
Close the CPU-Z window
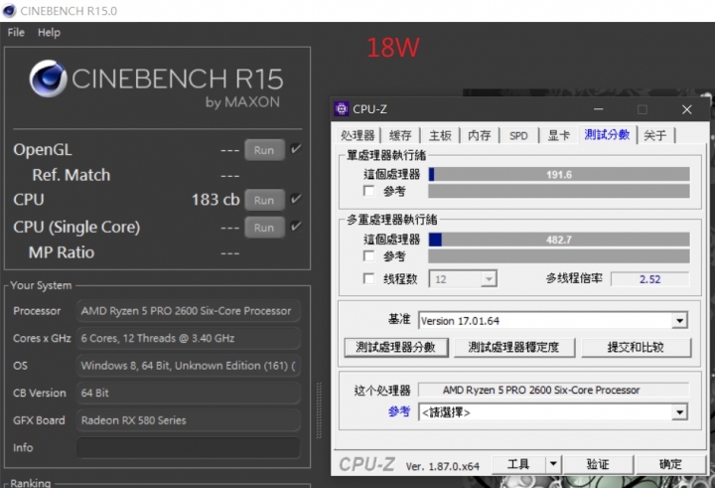(687, 109)
